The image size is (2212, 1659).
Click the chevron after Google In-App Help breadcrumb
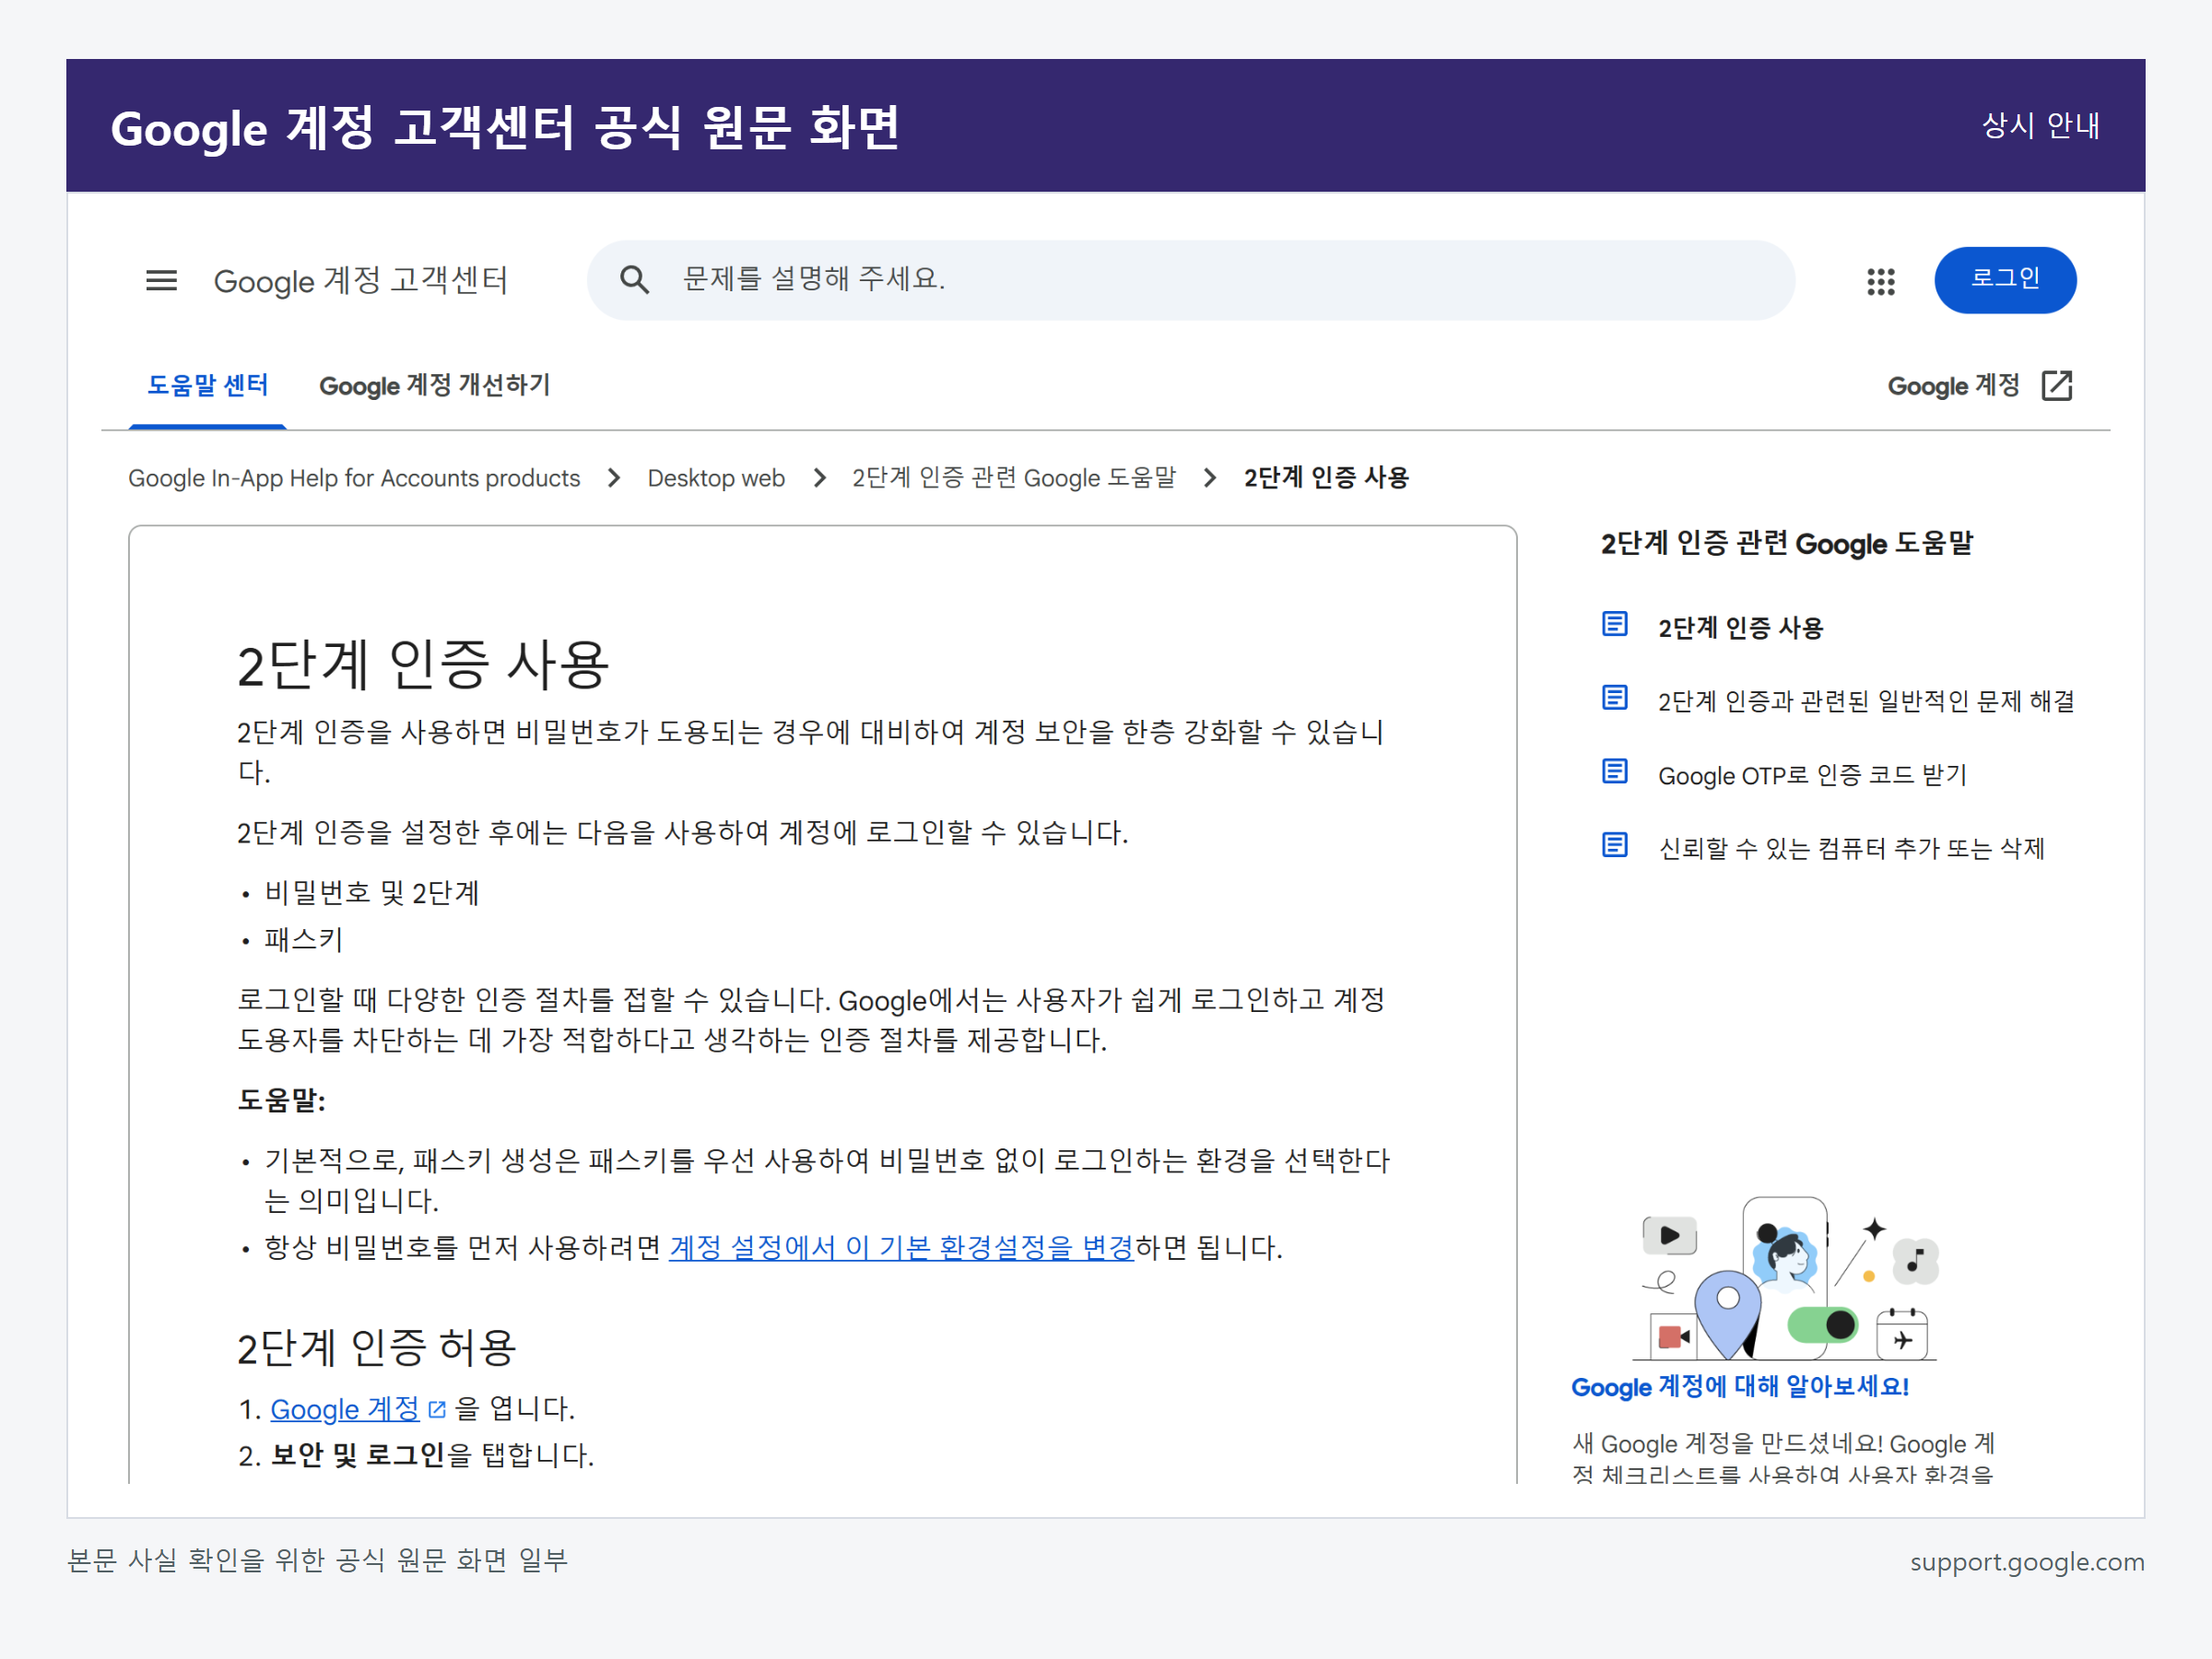point(614,478)
